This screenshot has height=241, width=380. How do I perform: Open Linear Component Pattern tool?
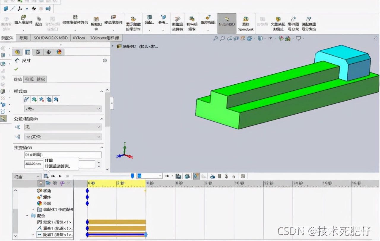tap(75, 20)
